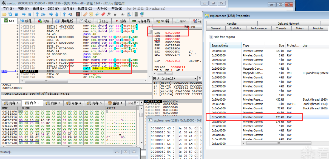Trace over using the down arrow icon

56,14
